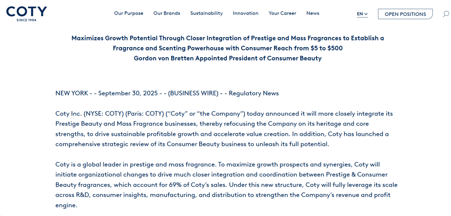Image resolution: width=451 pixels, height=216 pixels.
Task: Expand the EN language dropdown
Action: [362, 14]
